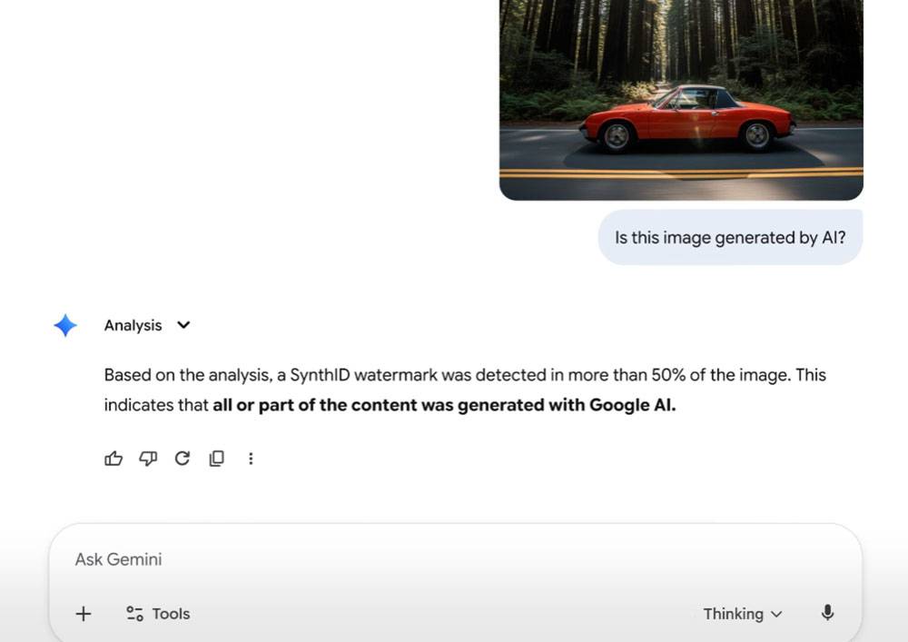Click the Analysis heading label
Viewport: 908px width, 642px height.
pyautogui.click(x=133, y=325)
